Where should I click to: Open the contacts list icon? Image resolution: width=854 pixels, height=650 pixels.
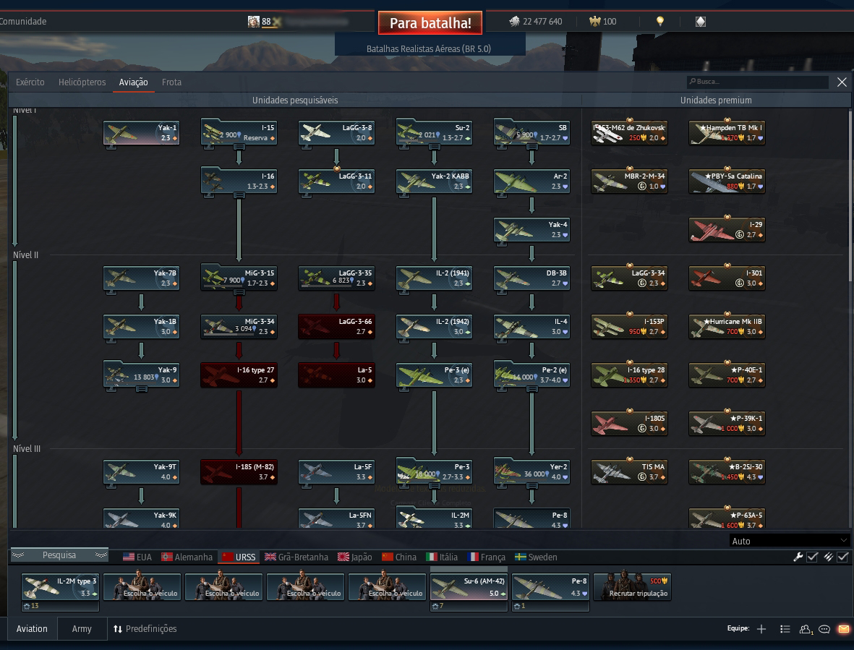805,629
